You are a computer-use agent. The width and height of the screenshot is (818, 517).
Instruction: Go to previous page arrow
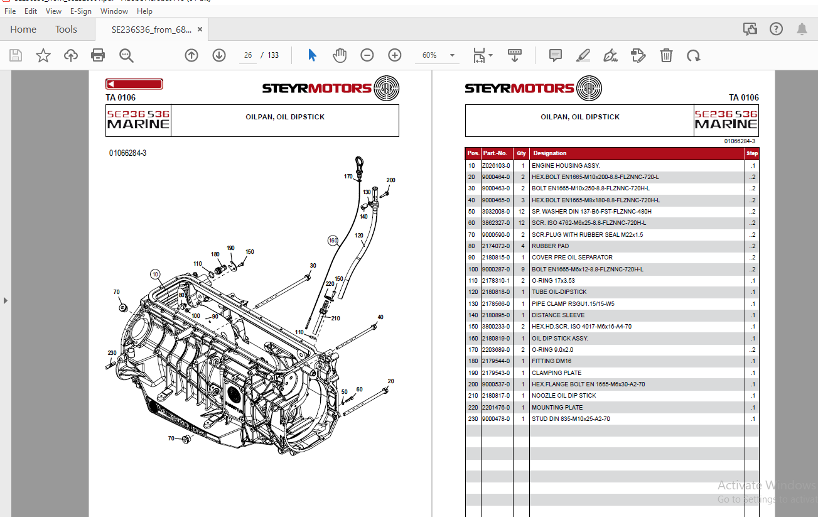[x=191, y=55]
